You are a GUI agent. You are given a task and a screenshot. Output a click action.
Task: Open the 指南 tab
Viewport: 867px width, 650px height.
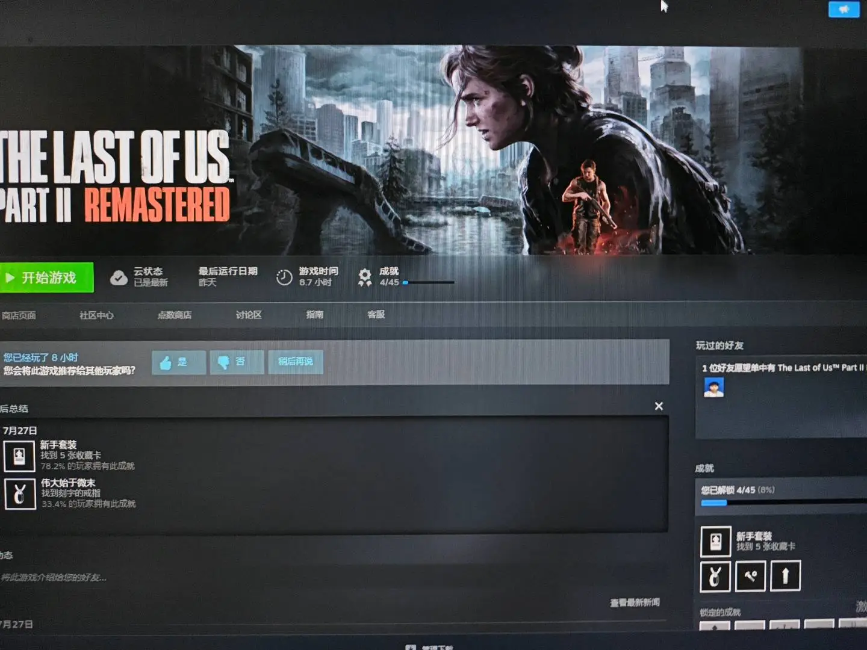point(315,314)
